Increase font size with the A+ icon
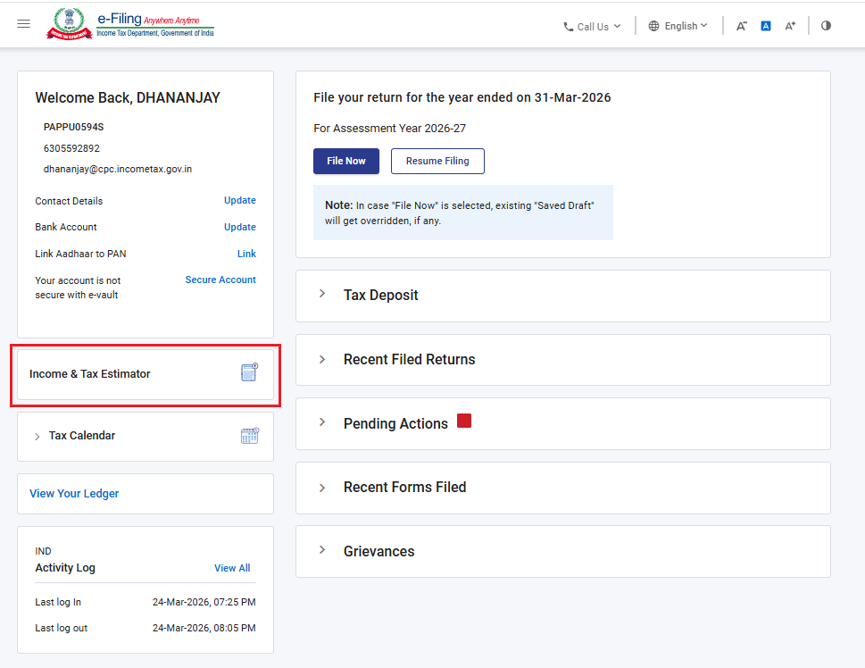 pos(790,26)
